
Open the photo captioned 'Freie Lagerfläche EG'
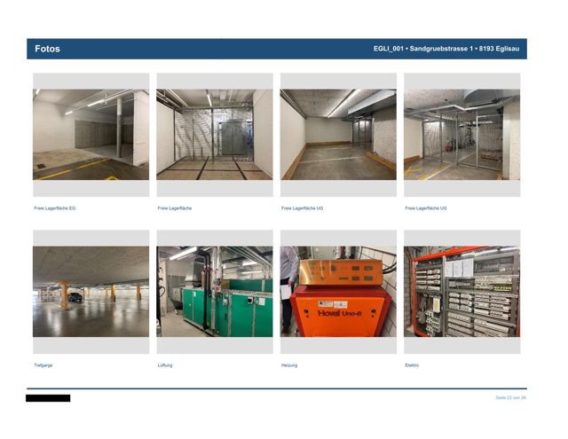(x=91, y=135)
